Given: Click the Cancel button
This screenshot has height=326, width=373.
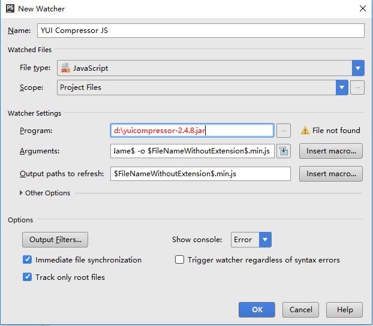Looking at the screenshot, I should click(300, 310).
